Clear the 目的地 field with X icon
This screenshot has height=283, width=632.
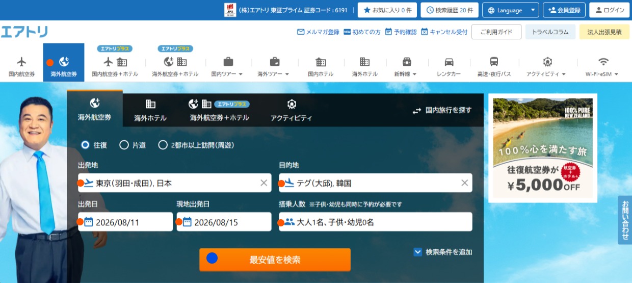click(x=464, y=183)
